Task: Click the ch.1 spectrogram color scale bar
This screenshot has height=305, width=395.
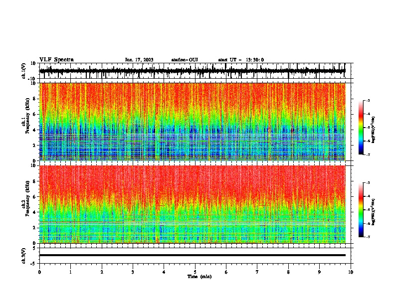Action: click(x=361, y=128)
